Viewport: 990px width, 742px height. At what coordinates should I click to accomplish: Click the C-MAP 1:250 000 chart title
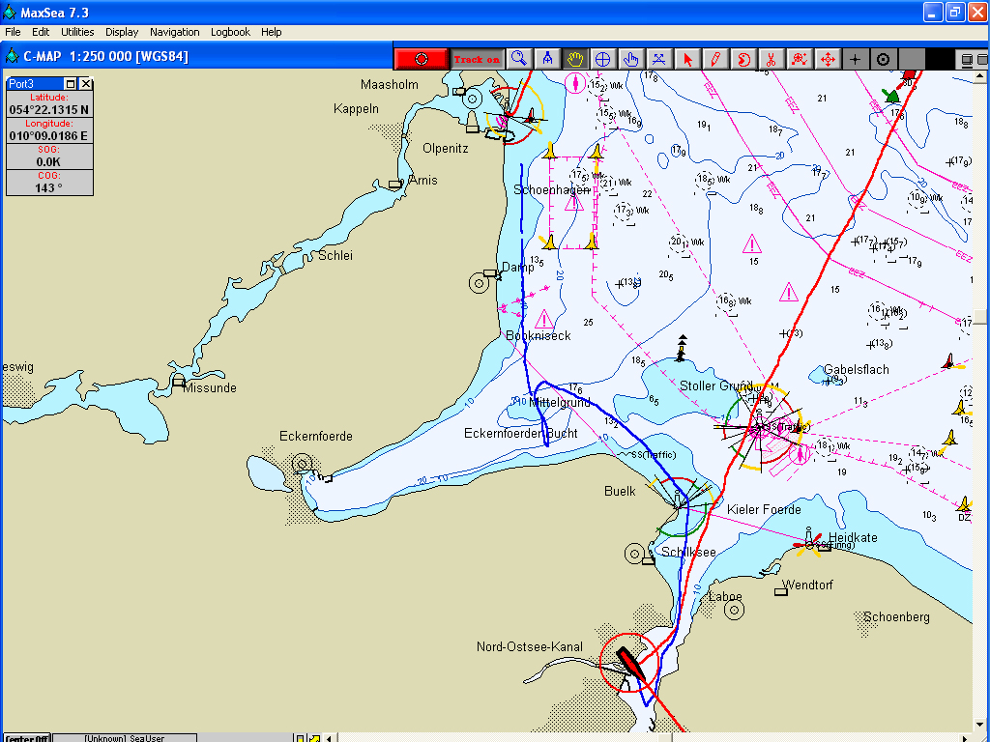pyautogui.click(x=105, y=57)
